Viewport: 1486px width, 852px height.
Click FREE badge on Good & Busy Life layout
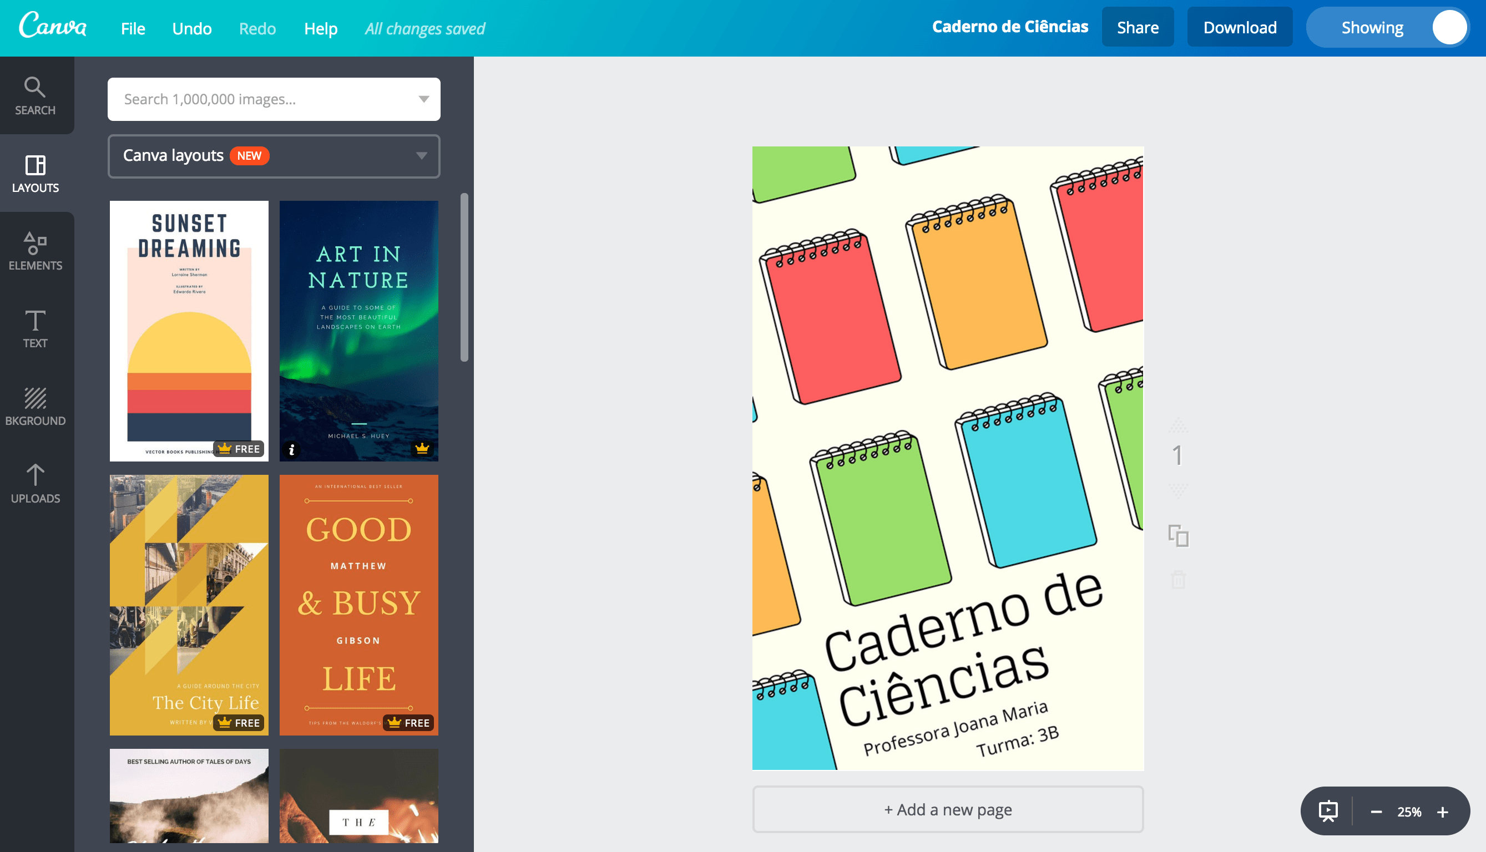tap(408, 723)
